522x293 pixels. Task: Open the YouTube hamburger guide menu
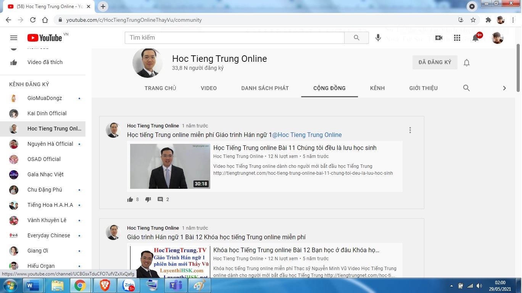click(14, 38)
